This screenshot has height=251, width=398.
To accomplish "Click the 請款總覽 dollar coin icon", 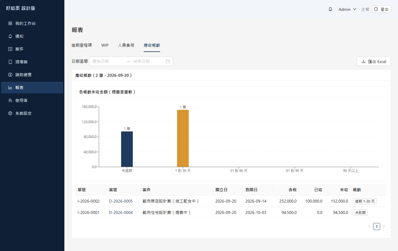I will coord(10,75).
